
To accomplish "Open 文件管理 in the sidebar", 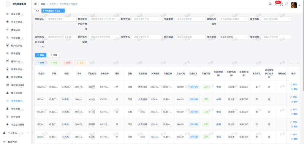I will (16, 117).
